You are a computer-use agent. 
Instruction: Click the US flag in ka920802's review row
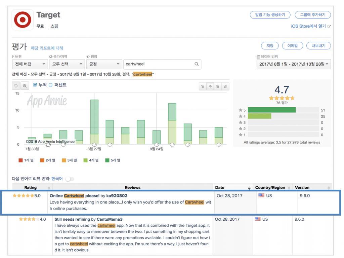261,195
